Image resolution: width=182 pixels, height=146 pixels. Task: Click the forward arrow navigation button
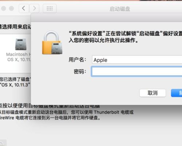coord(34,8)
